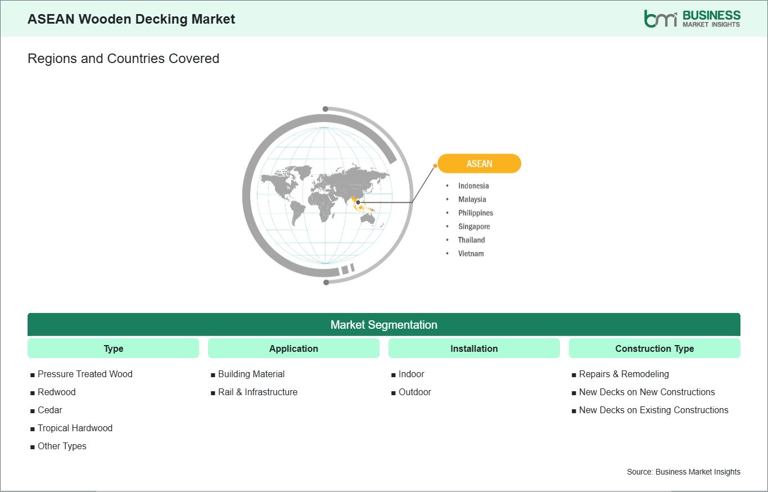Screen dimensions: 768x492
Task: Select Malaysia in the country list
Action: [472, 199]
